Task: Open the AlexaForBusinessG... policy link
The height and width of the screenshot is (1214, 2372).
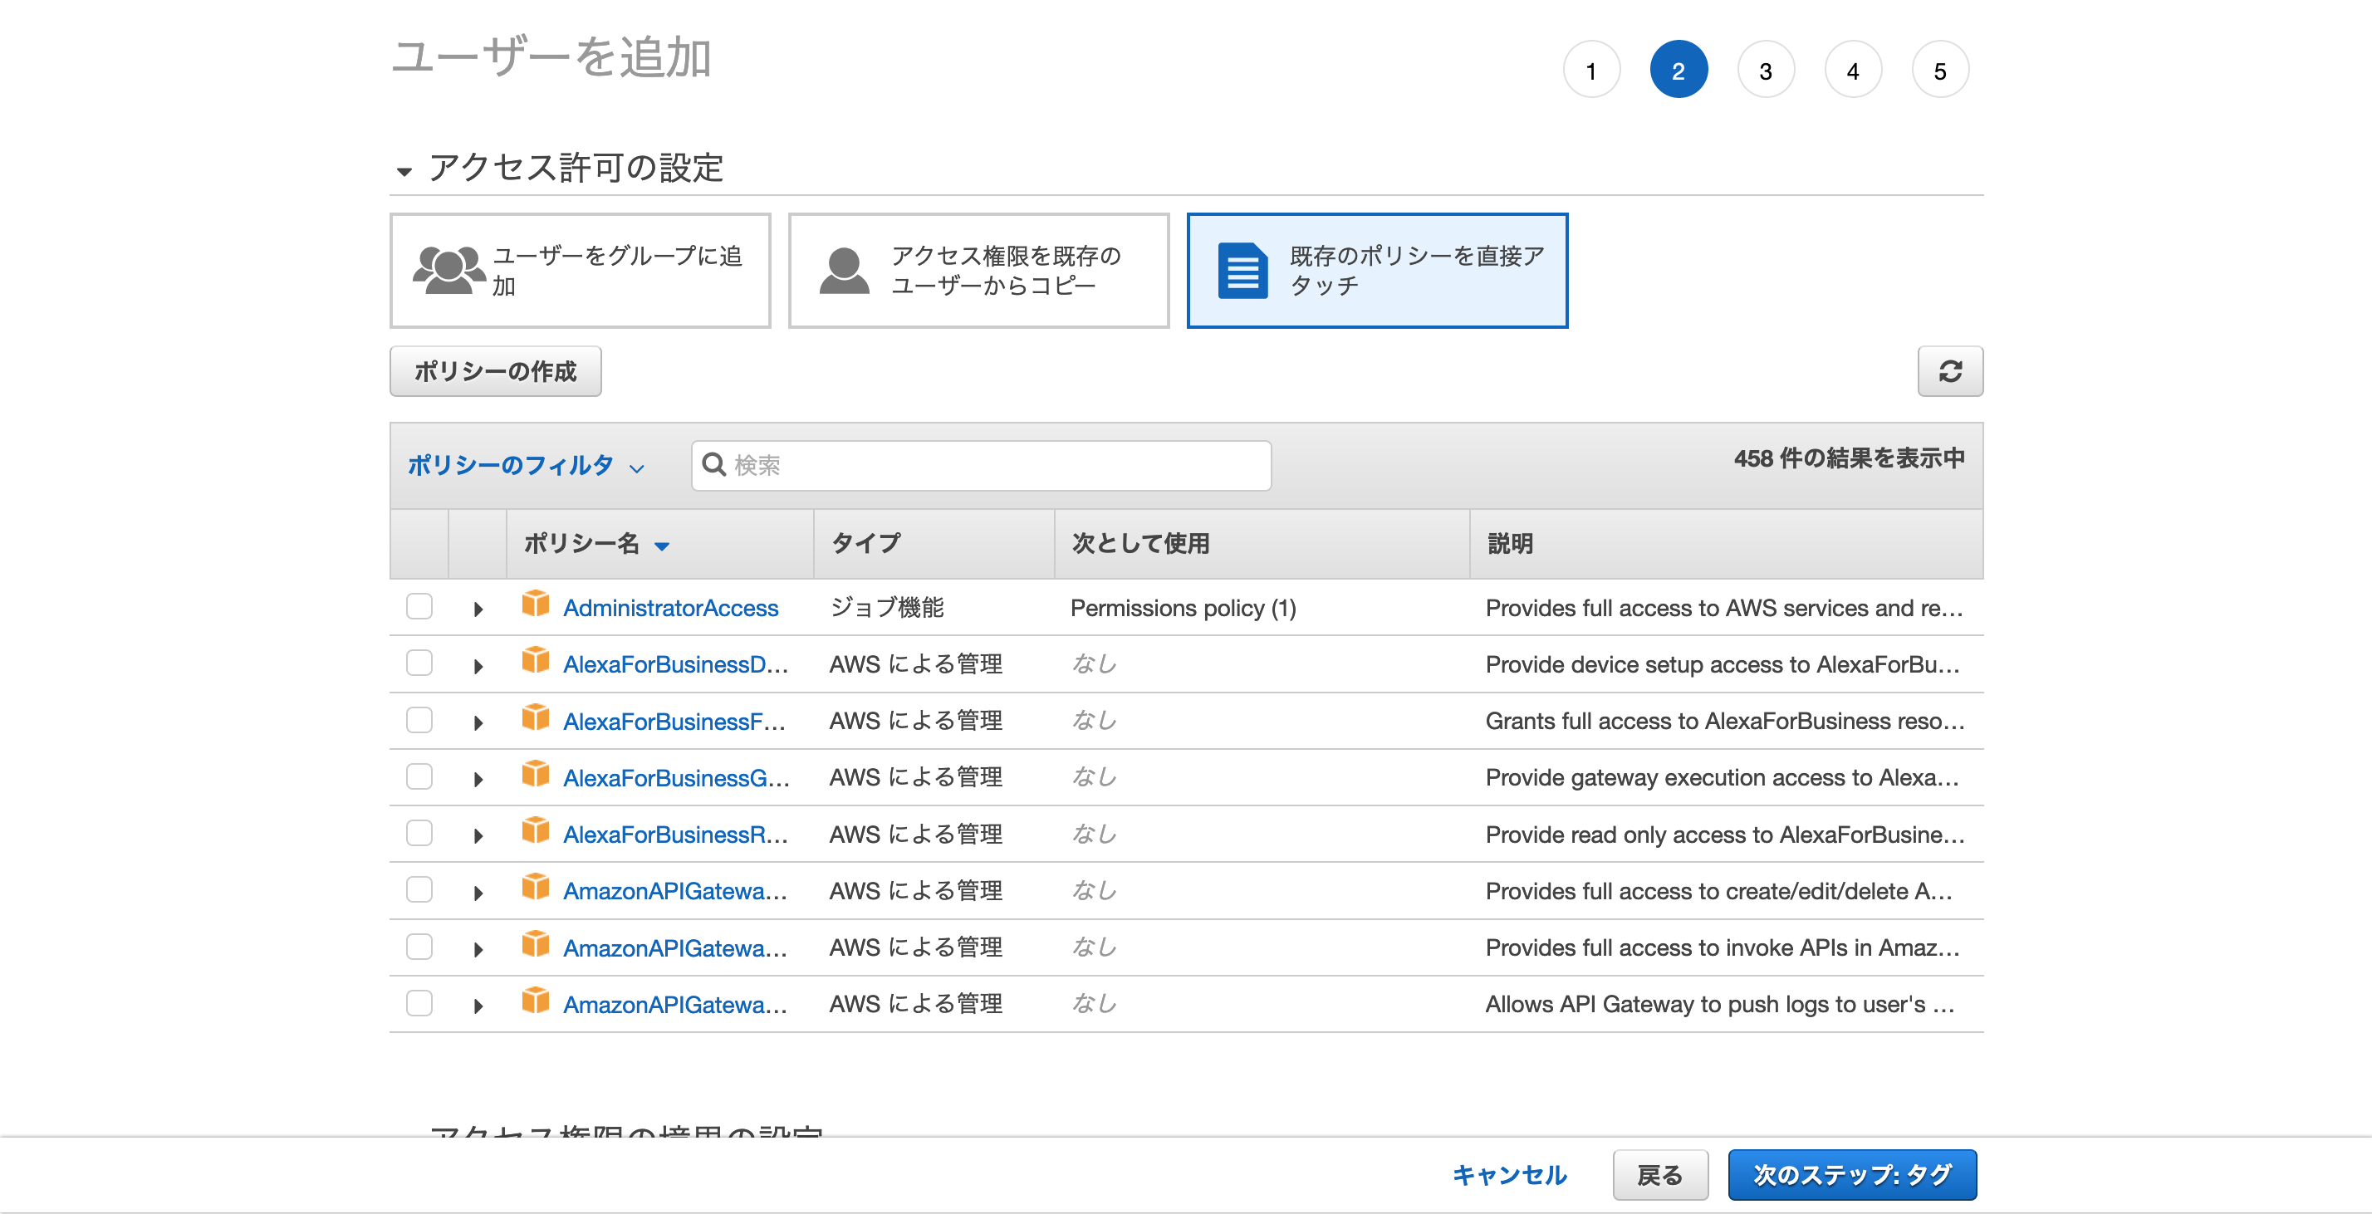Action: click(676, 777)
